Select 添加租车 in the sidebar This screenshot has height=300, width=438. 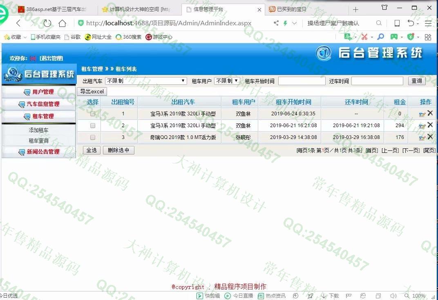[38, 130]
